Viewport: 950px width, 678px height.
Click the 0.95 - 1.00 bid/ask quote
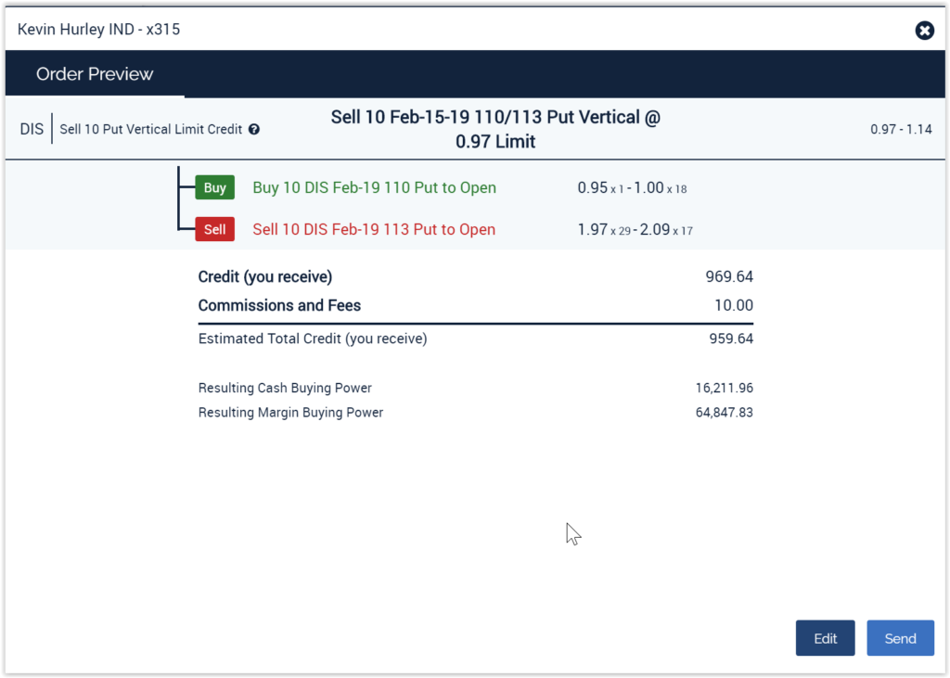(x=631, y=187)
